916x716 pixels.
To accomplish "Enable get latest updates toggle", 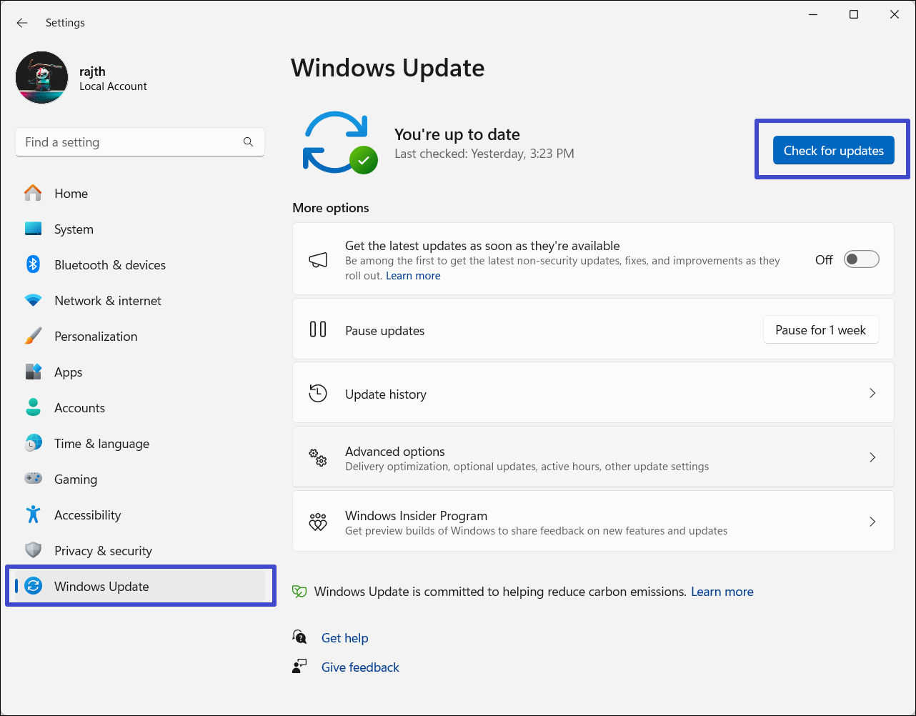I will point(861,259).
